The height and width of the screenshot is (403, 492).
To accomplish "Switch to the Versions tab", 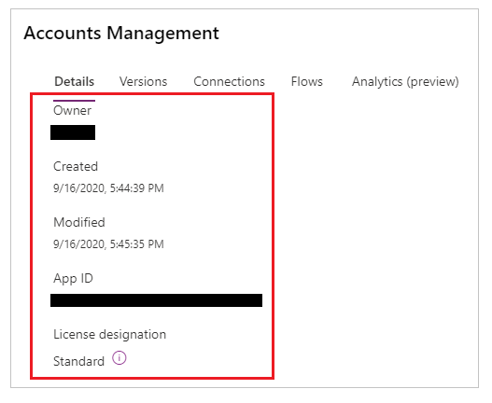I will 144,81.
